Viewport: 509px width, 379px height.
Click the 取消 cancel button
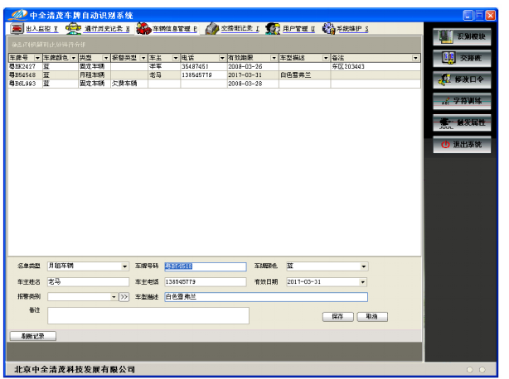pyautogui.click(x=372, y=316)
